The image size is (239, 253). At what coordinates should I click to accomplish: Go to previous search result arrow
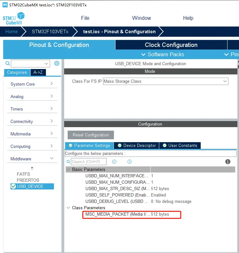pyautogui.click(x=114, y=162)
